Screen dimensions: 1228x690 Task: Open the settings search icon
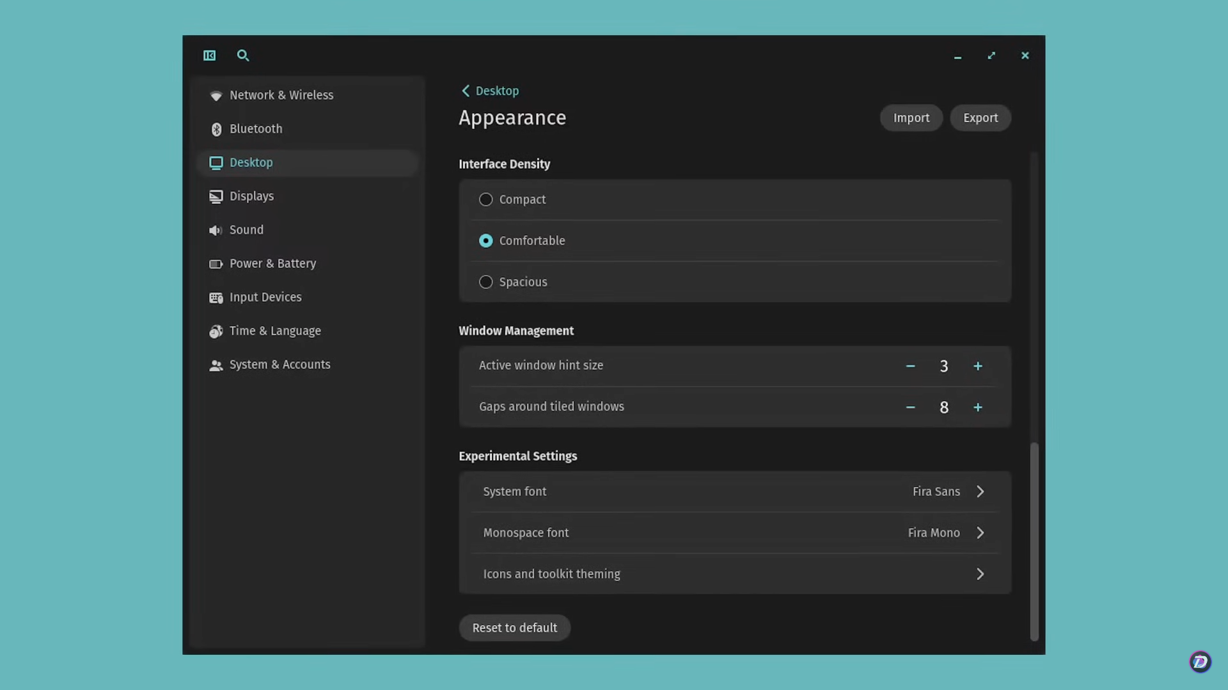click(x=243, y=56)
